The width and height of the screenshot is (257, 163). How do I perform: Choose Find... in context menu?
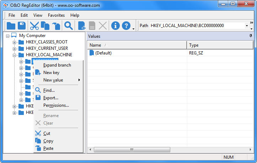pos(58,90)
